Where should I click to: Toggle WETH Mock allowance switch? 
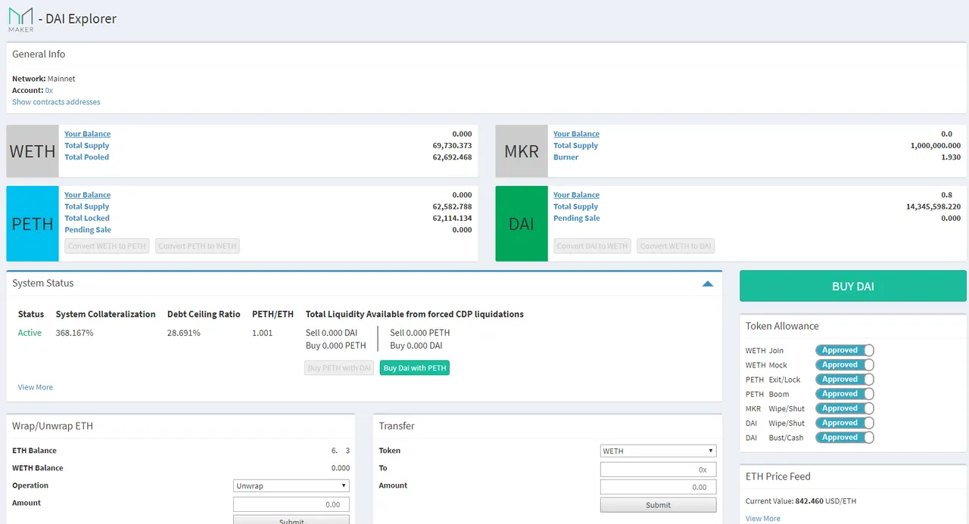845,364
